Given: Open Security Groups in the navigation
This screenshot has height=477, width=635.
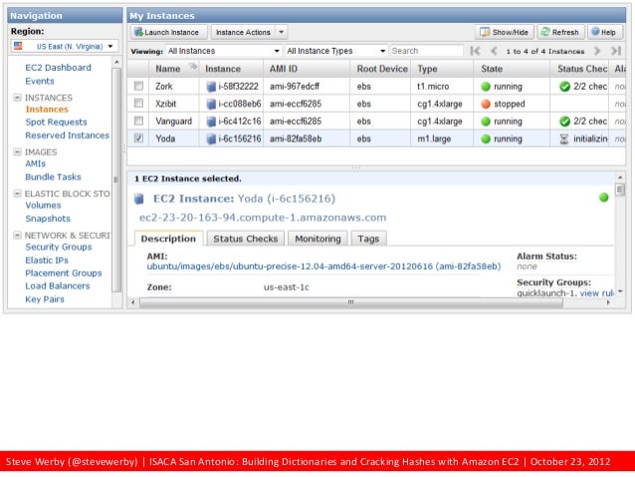Looking at the screenshot, I should coord(58,247).
